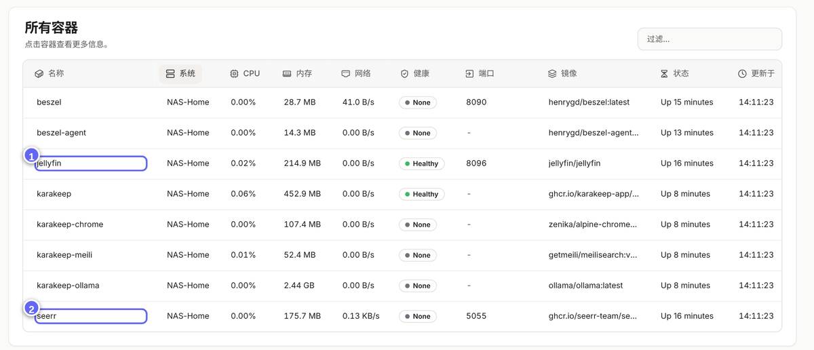Image resolution: width=814 pixels, height=350 pixels.
Task: Click port 8096 in jellyfin row
Action: [476, 163]
